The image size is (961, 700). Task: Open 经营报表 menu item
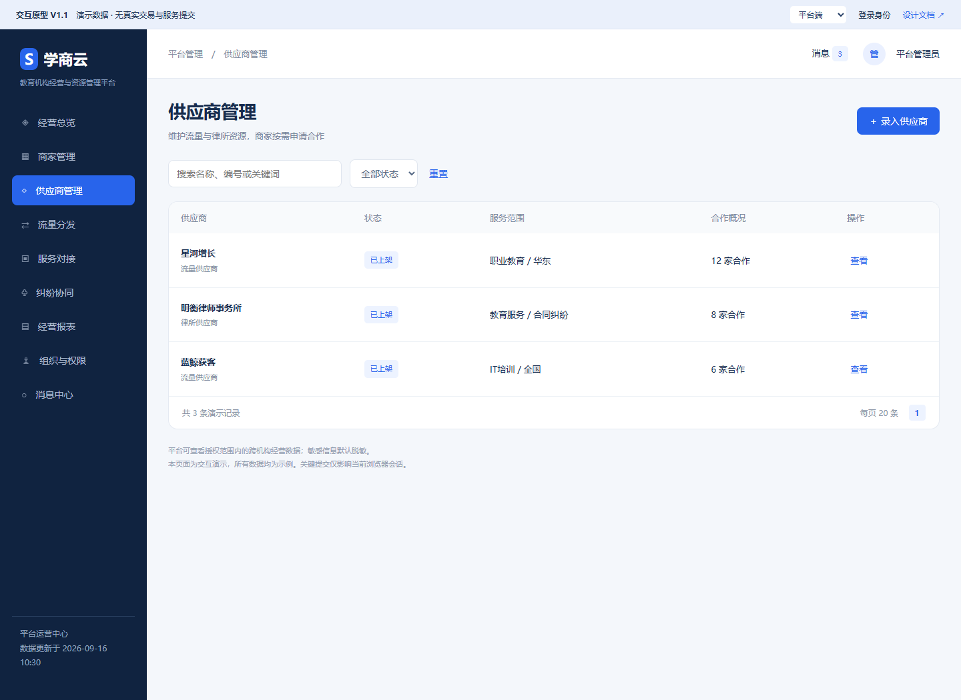point(73,327)
